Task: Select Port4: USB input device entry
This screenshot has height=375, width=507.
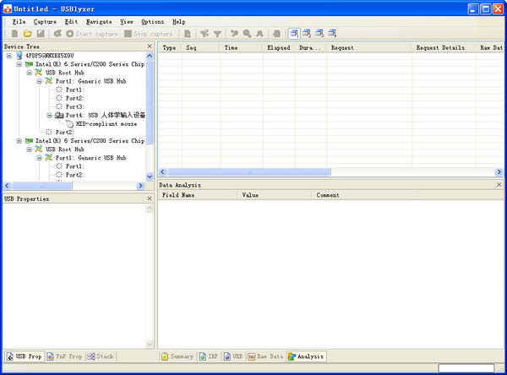Action: click(x=105, y=115)
